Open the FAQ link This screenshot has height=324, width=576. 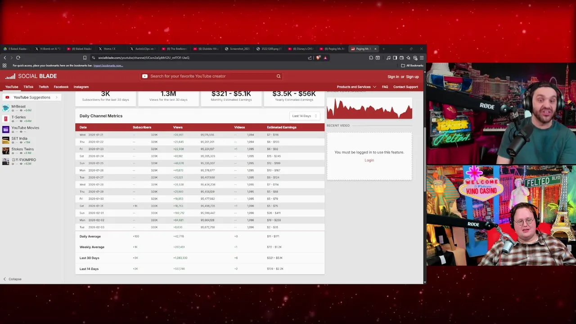[x=385, y=87]
